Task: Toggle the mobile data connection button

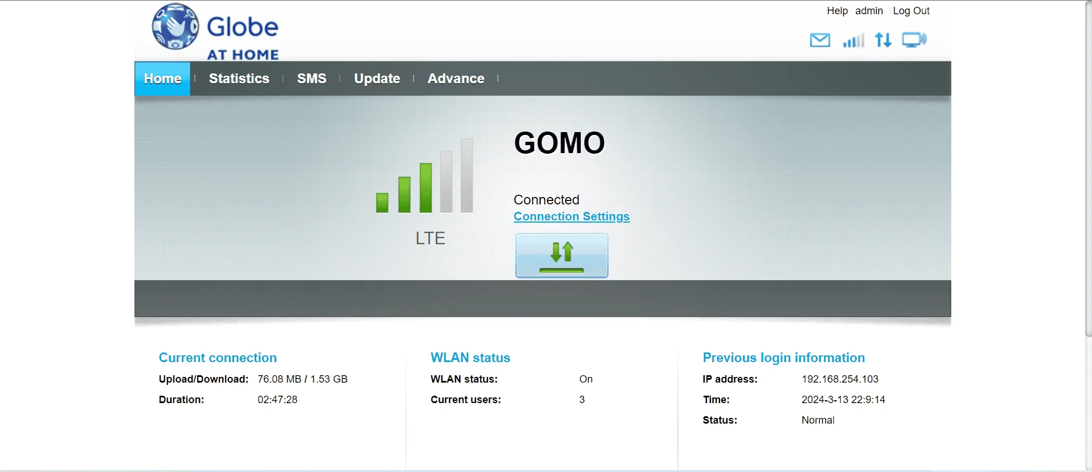Action: tap(562, 256)
